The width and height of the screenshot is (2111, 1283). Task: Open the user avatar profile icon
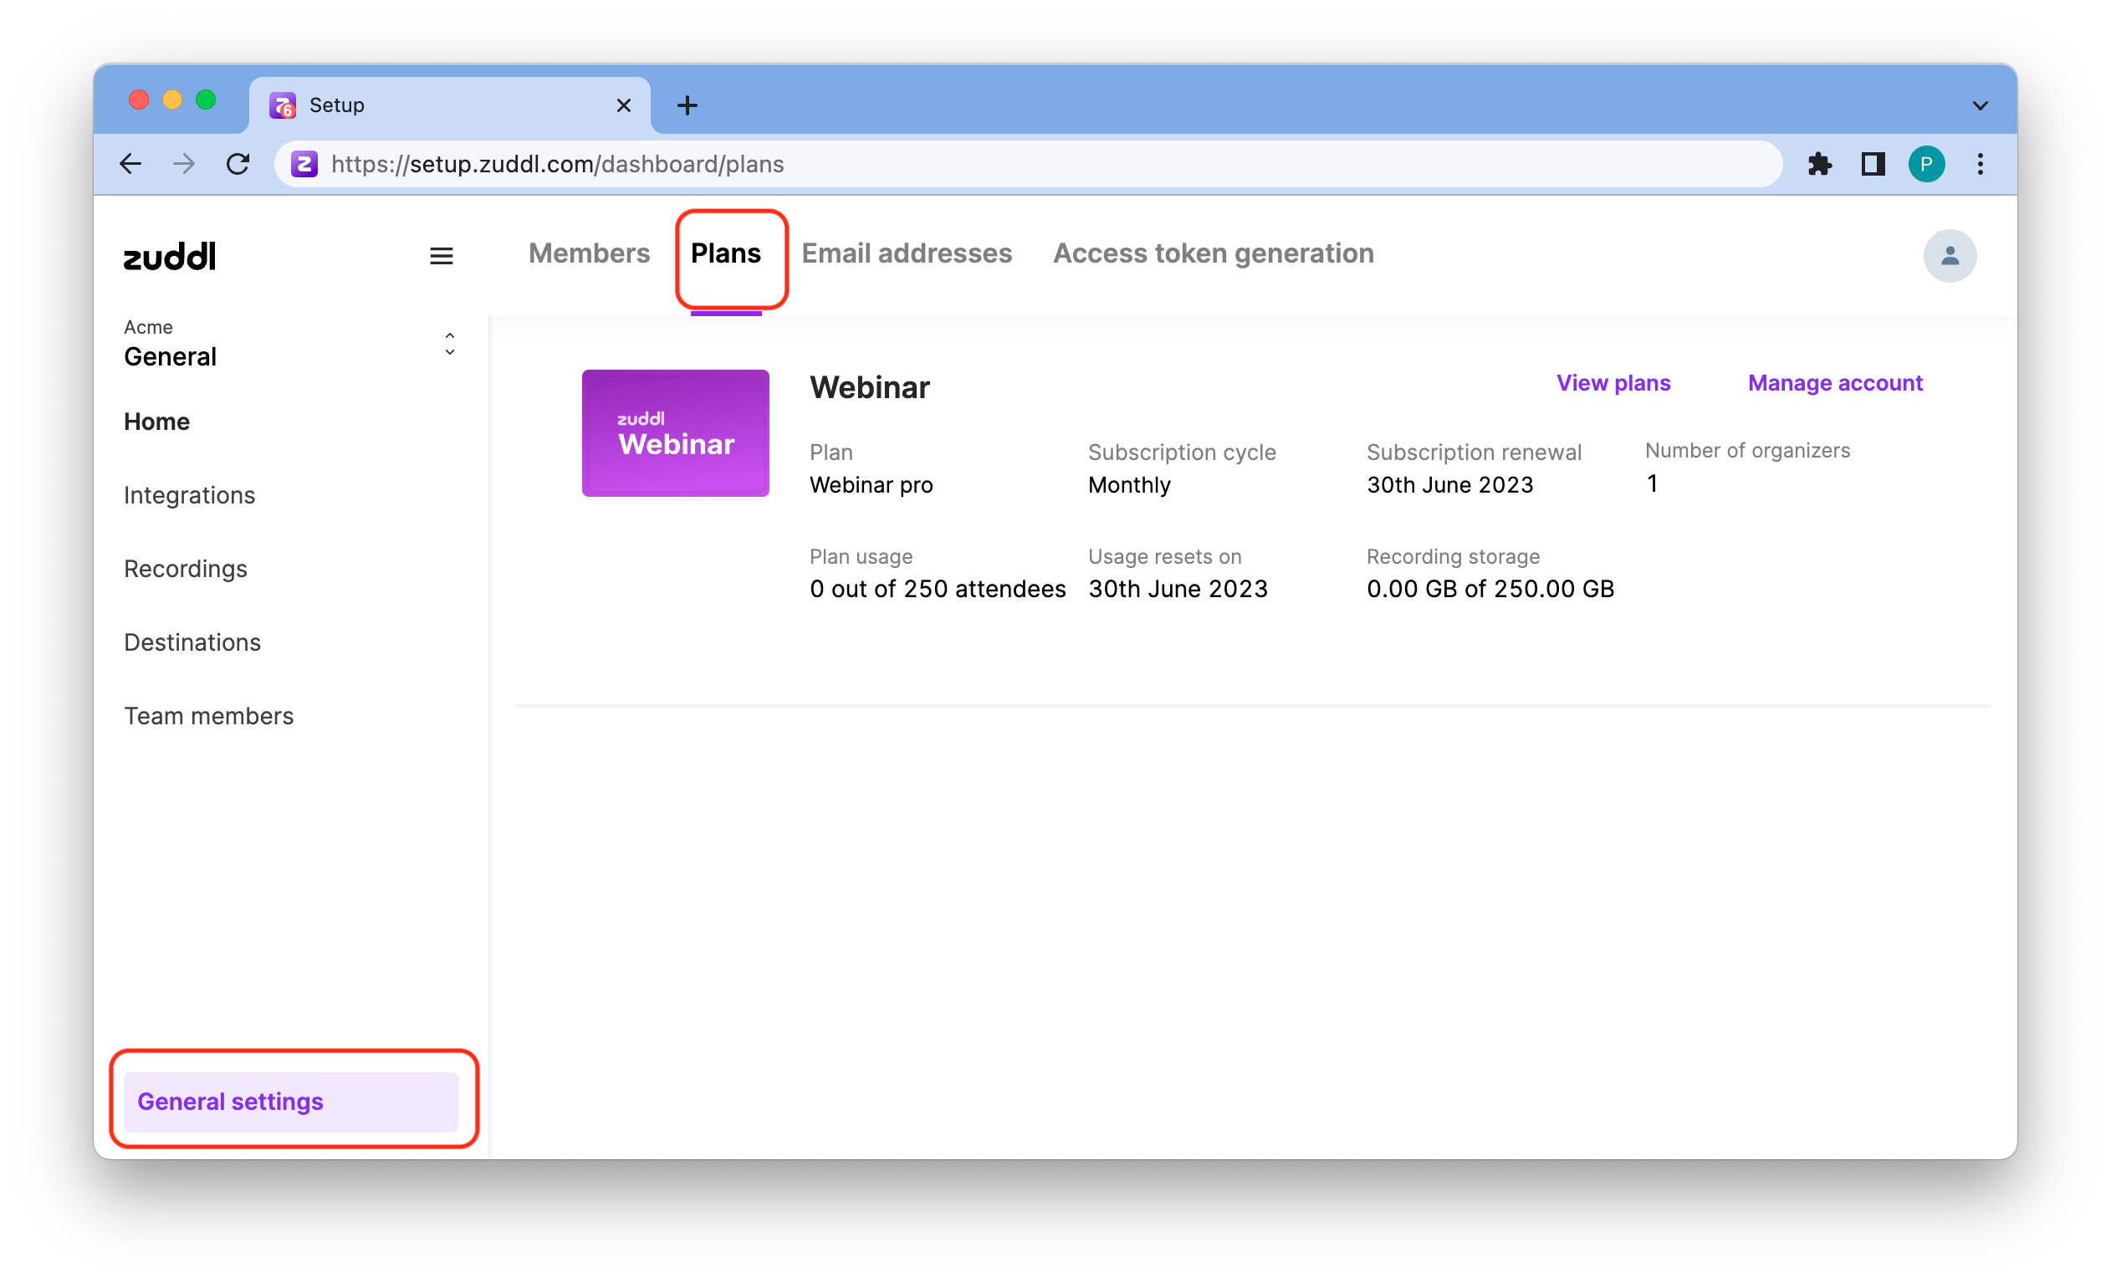tap(1948, 256)
